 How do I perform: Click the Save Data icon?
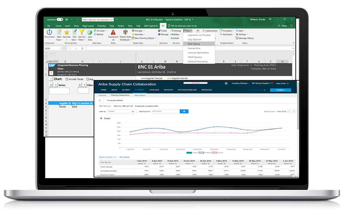tap(90, 32)
